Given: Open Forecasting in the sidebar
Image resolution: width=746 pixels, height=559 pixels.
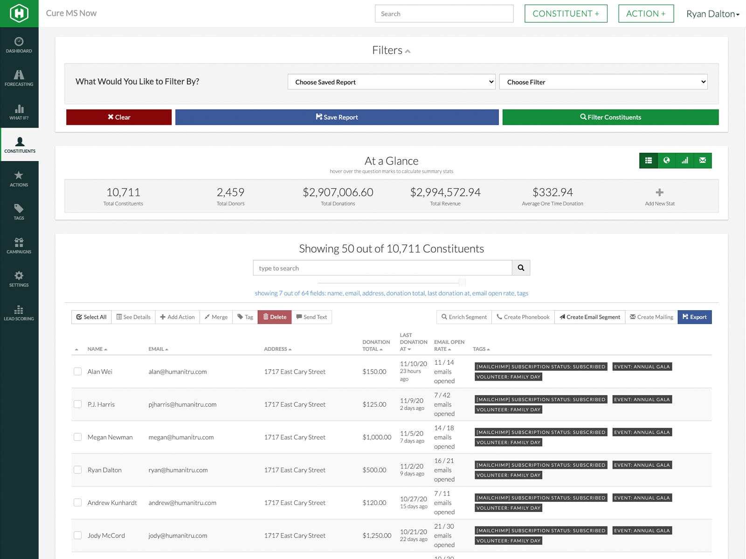Looking at the screenshot, I should [19, 78].
